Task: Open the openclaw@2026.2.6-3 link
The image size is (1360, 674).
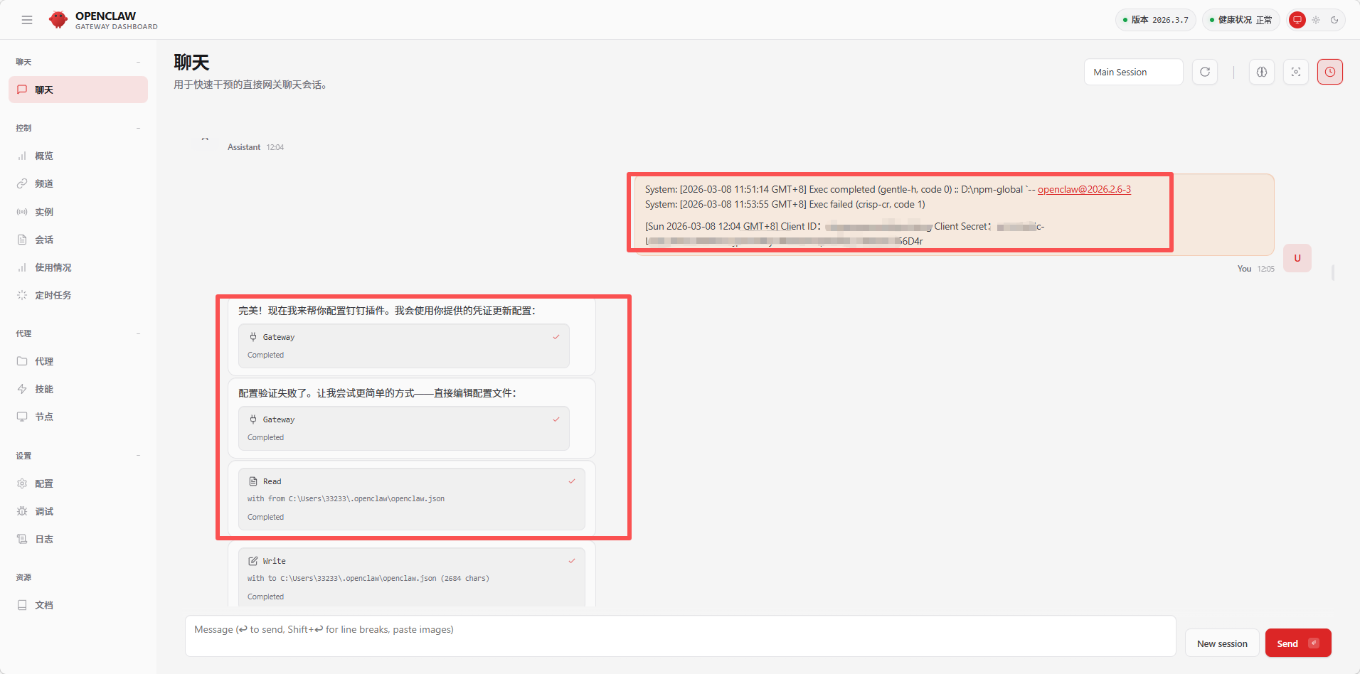Action: pyautogui.click(x=1084, y=189)
